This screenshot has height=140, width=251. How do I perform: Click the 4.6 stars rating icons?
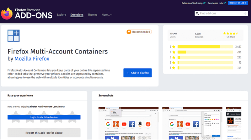click(x=231, y=33)
